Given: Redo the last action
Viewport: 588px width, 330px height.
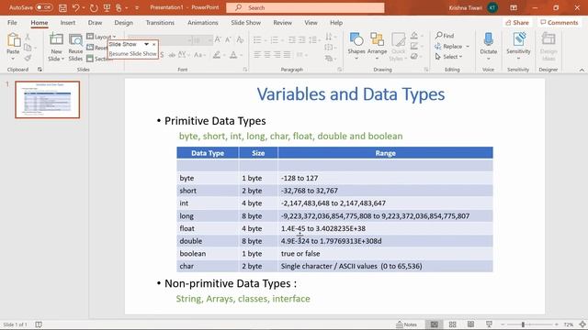Looking at the screenshot, I should (94, 7).
